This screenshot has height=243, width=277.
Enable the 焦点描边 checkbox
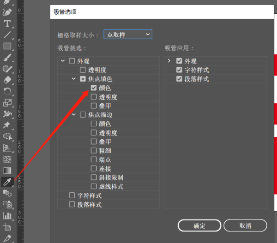(83, 114)
